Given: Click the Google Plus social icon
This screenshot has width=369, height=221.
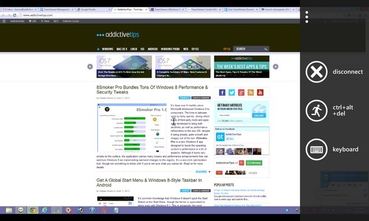Looking at the screenshot, I should coord(241,92).
